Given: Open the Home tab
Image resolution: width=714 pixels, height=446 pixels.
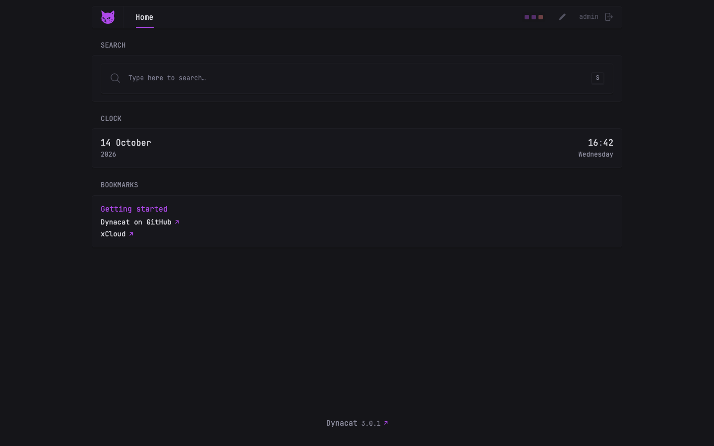Looking at the screenshot, I should pos(144,17).
